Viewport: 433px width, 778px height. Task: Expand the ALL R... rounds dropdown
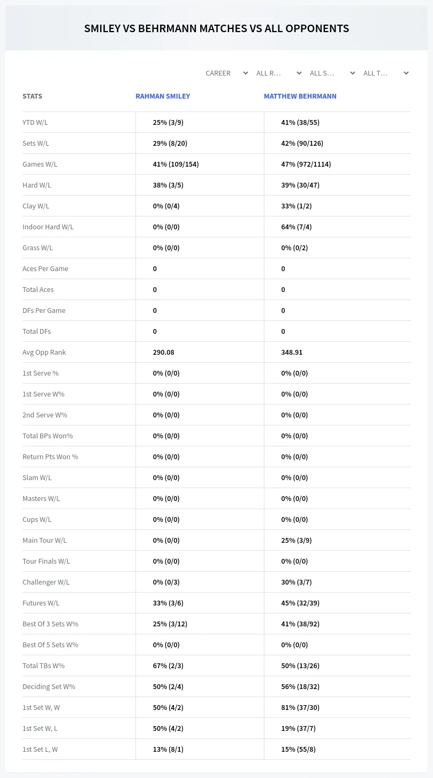[278, 73]
